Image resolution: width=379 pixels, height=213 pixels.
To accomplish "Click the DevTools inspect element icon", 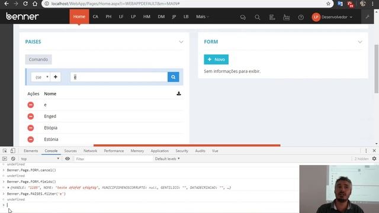I will (x=5, y=151).
